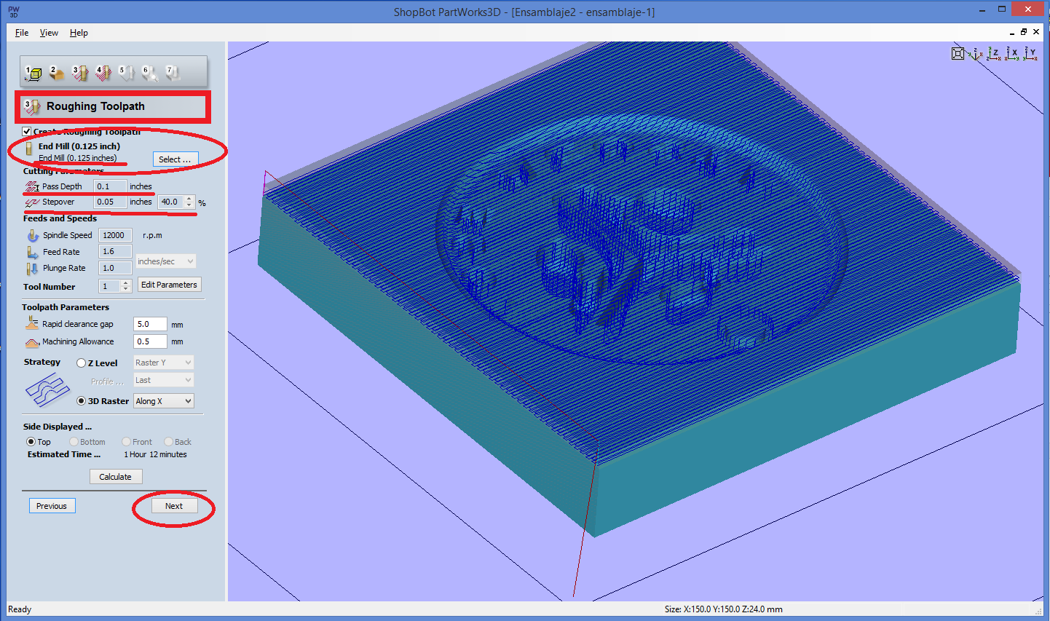Open the Raster Y dropdown
This screenshot has height=621, width=1050.
(164, 363)
